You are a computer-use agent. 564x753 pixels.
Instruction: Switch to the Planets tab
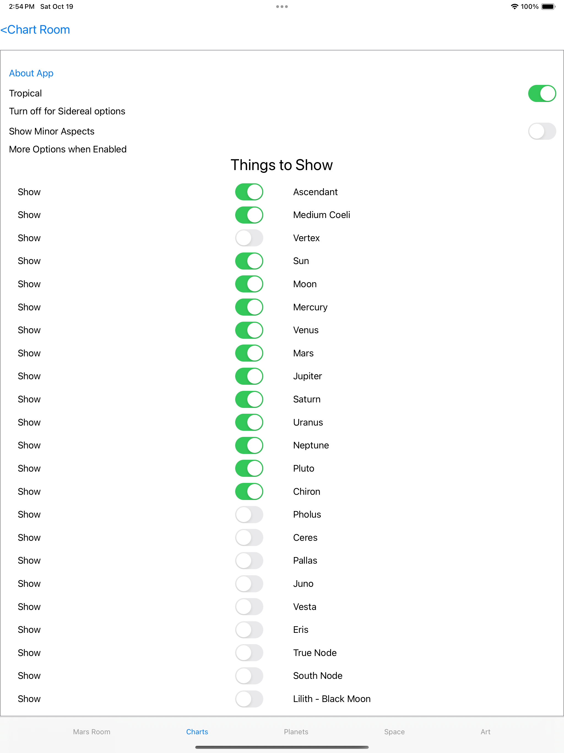click(x=296, y=732)
